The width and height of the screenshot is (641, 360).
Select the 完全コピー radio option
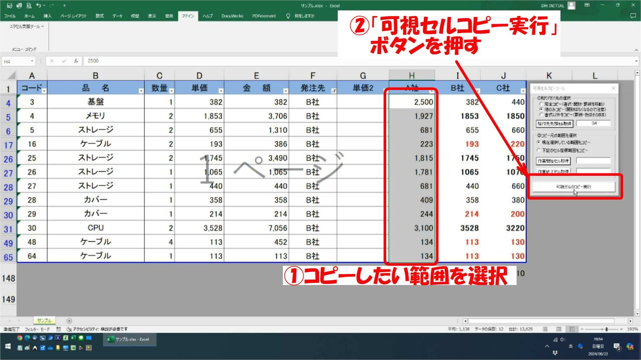tap(540, 103)
